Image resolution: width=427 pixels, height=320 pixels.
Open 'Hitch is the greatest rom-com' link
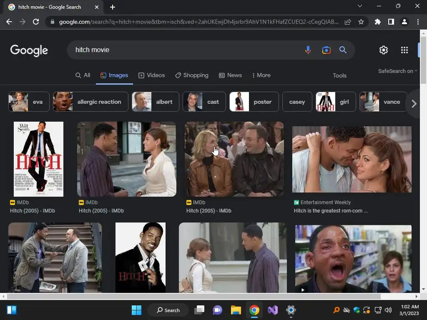point(331,211)
